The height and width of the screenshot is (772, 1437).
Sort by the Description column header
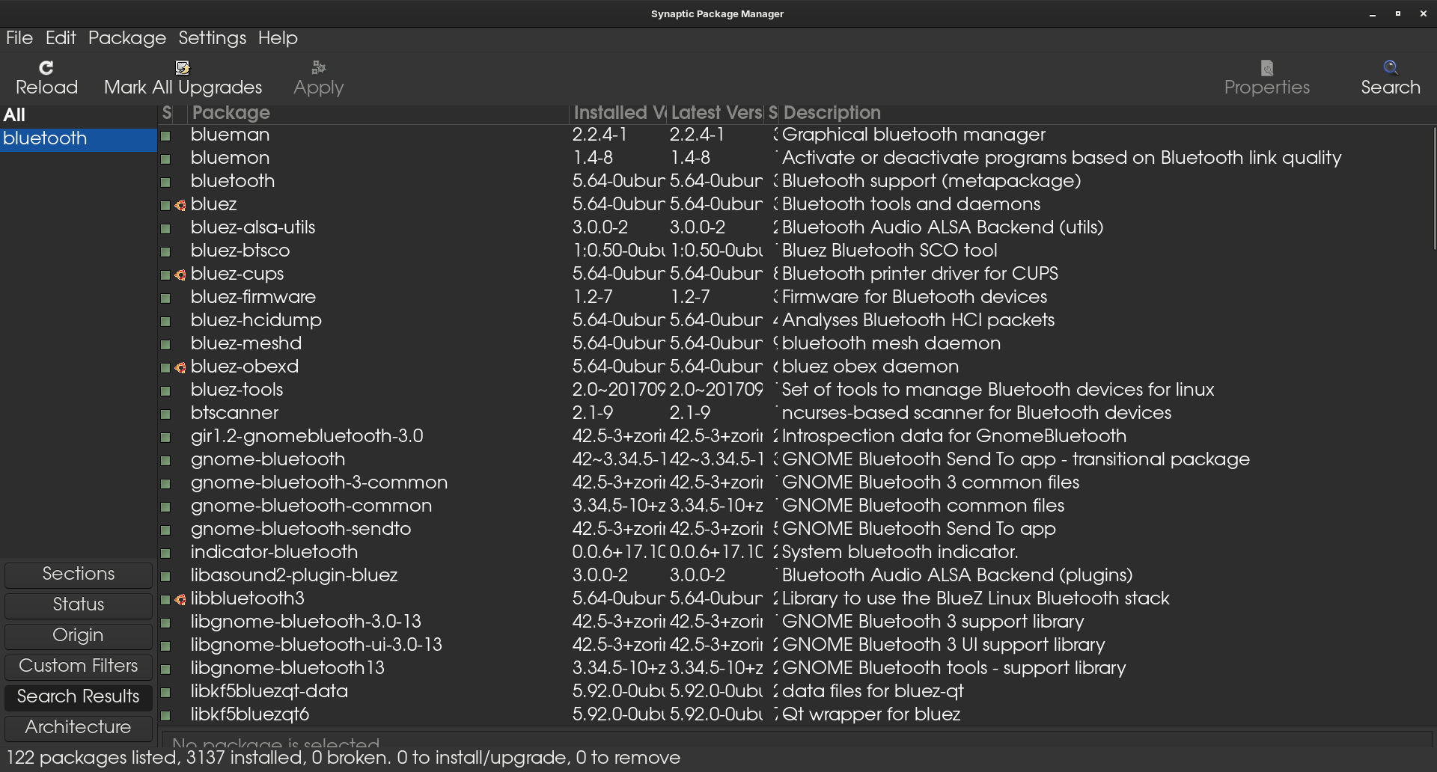coord(831,113)
